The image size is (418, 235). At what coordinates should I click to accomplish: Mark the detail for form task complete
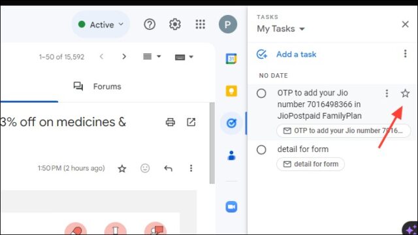pos(261,149)
